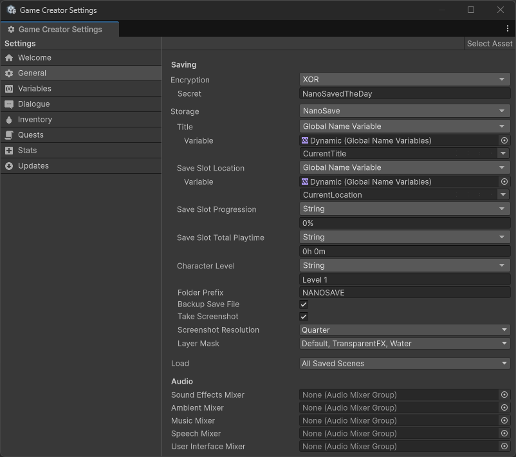Click the object picker for Speech Mixer
The width and height of the screenshot is (516, 457).
pyautogui.click(x=504, y=434)
